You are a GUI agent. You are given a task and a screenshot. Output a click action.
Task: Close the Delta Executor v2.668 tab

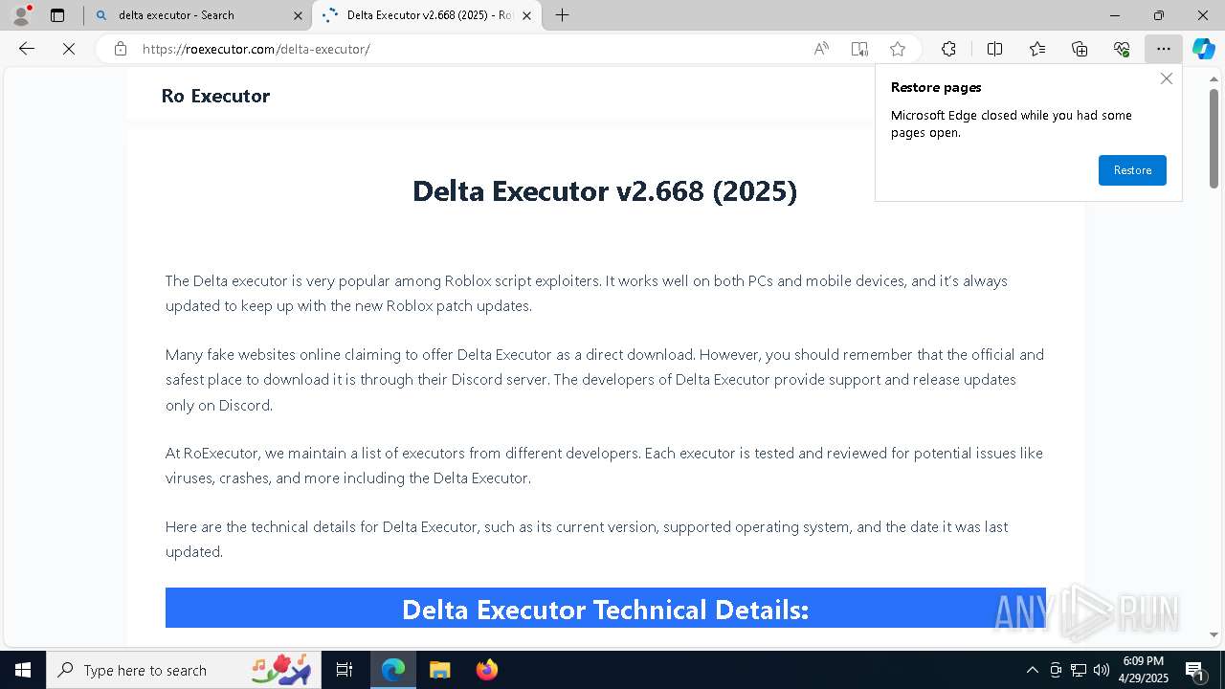pos(526,15)
